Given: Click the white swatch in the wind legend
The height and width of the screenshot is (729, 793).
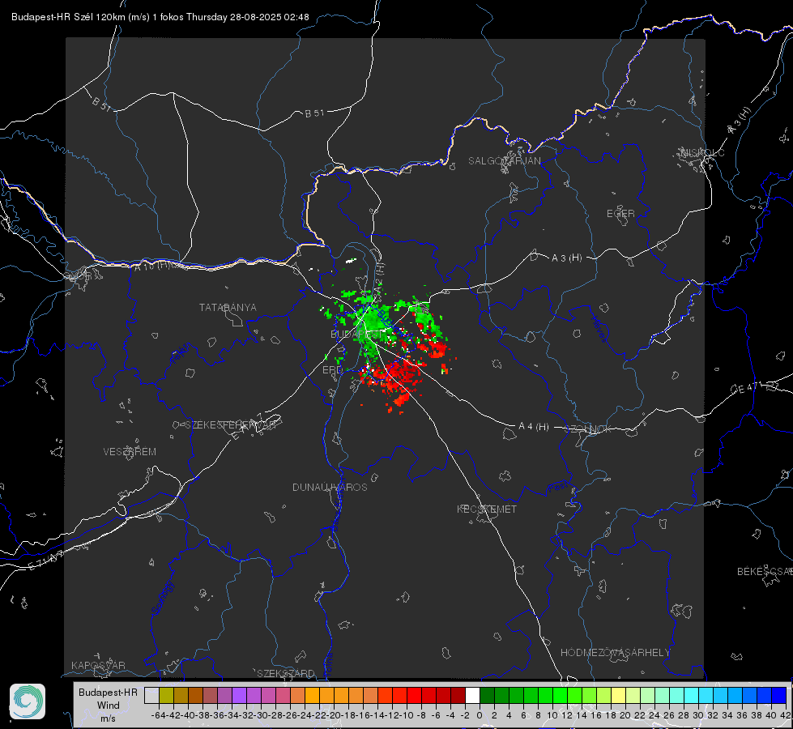Looking at the screenshot, I should (x=472, y=695).
